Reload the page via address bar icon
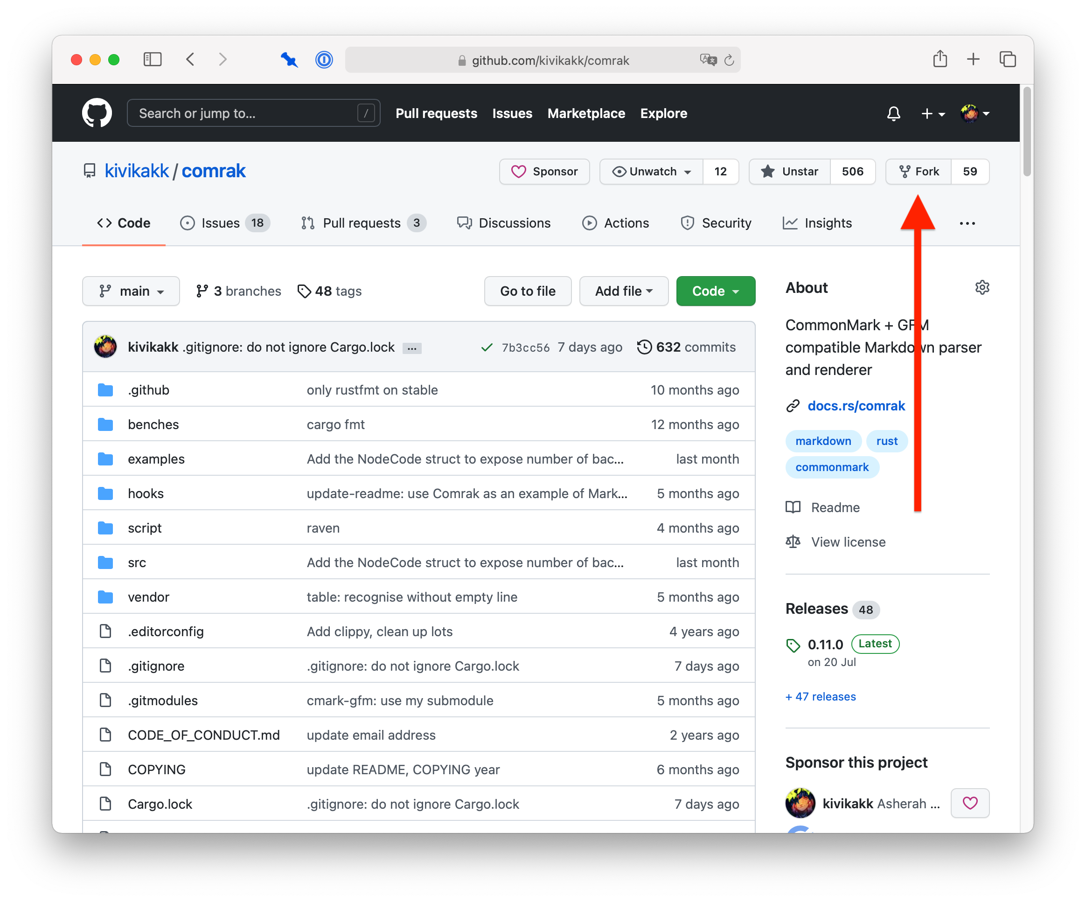 click(729, 60)
